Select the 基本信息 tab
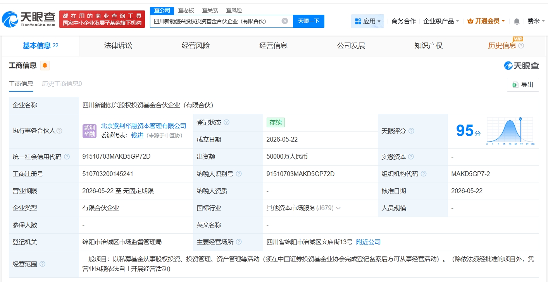The height and width of the screenshot is (282, 548). [41, 46]
